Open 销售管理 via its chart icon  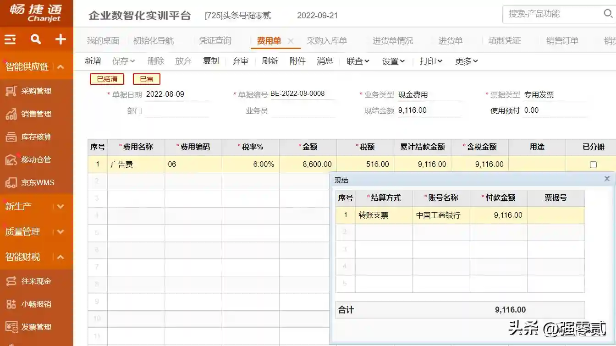point(11,114)
